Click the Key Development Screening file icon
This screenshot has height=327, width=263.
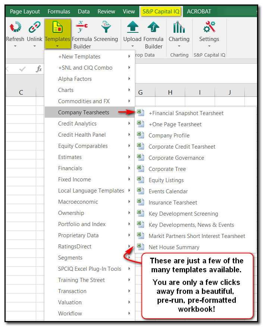click(140, 213)
